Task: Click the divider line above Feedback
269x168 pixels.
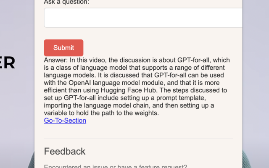Action: 138,139
